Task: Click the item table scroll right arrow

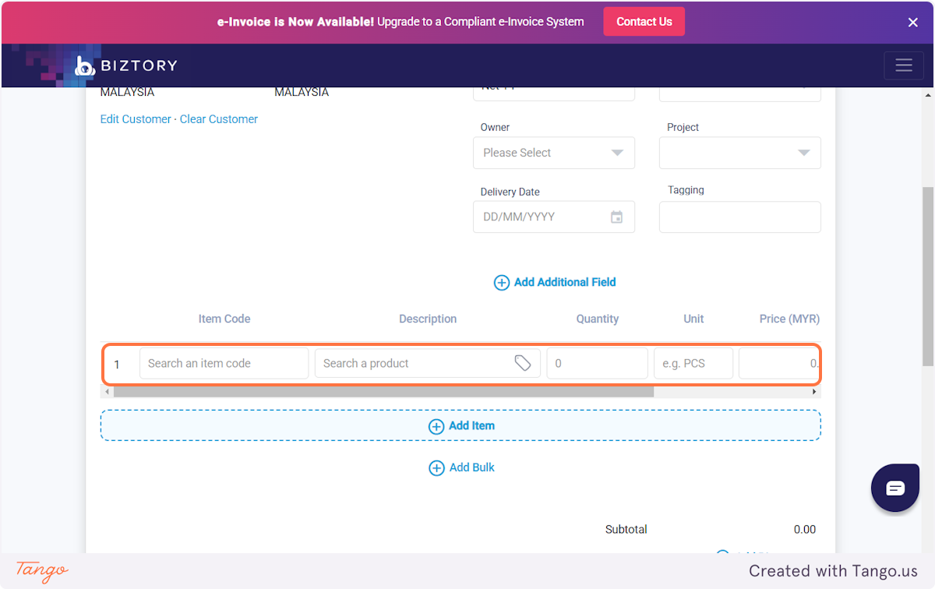Action: [x=815, y=392]
